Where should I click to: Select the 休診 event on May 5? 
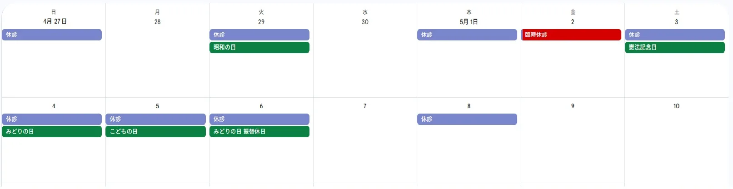coord(156,119)
